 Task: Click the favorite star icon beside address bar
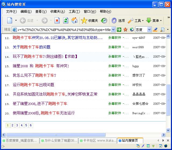click(x=125, y=30)
